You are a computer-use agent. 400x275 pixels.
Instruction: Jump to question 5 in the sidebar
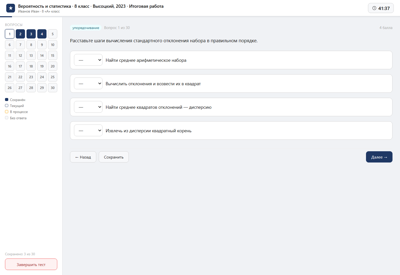pyautogui.click(x=52, y=34)
